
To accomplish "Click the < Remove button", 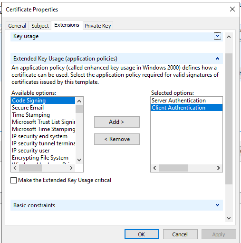I will point(117,139).
